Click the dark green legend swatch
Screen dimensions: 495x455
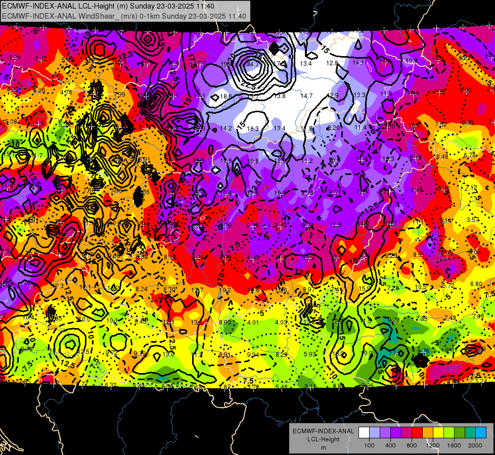click(x=460, y=433)
